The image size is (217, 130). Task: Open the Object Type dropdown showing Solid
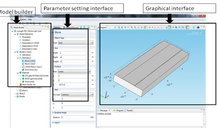click(x=76, y=43)
